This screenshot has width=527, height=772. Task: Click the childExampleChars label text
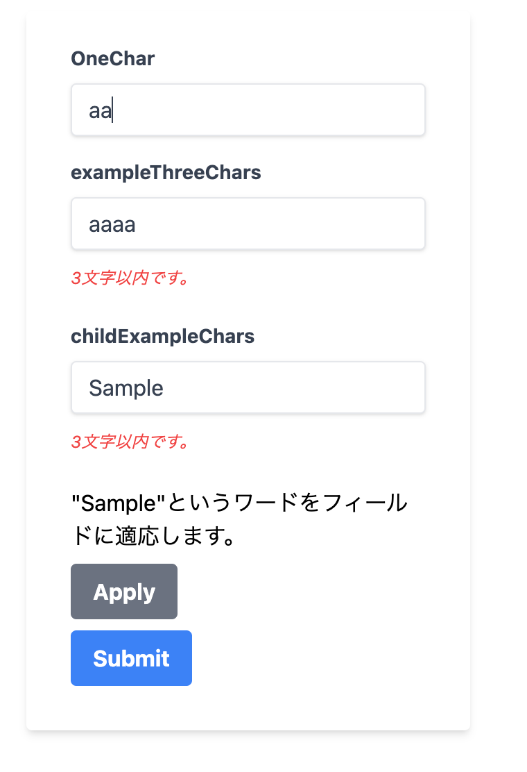click(162, 337)
